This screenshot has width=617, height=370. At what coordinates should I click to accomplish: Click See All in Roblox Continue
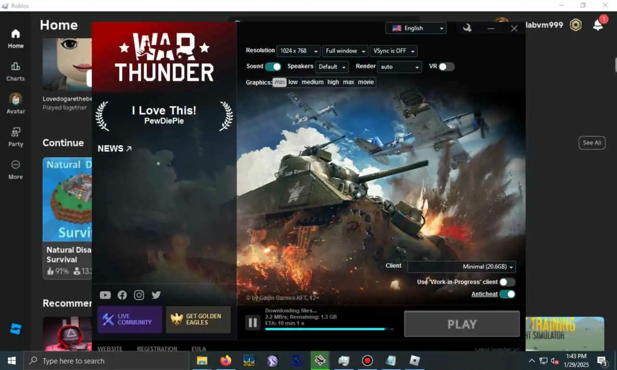pos(592,143)
